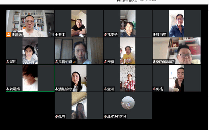Click the signal bars icon beside 是衍姐啊
209x130 pixels.
click(75, 62)
